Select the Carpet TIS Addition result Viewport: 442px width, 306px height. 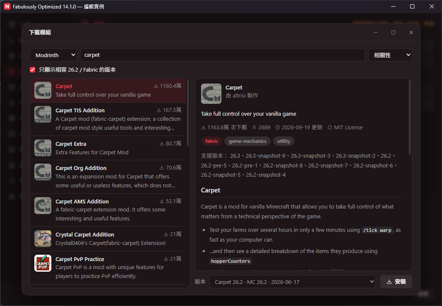coord(108,119)
